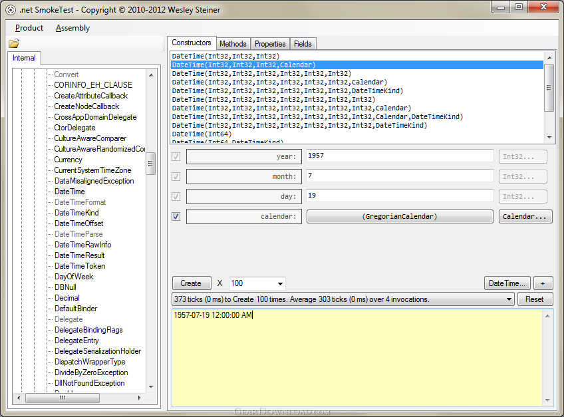Click the type tree scroll-left arrow
The height and width of the screenshot is (417, 564).
19,398
